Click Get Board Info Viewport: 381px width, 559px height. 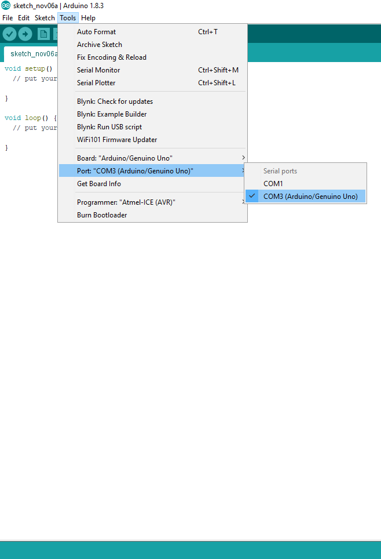click(152, 184)
